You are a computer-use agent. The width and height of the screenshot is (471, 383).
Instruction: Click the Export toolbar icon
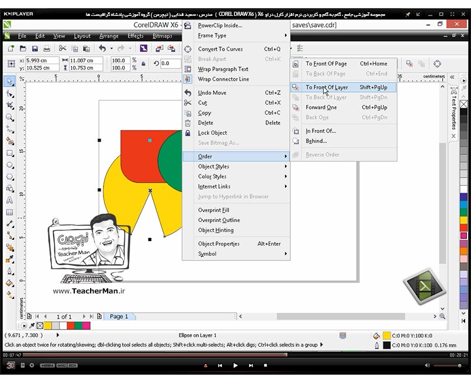coord(171,48)
